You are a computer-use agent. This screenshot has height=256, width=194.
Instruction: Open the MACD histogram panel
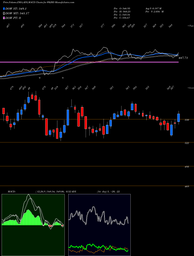pos(33,225)
